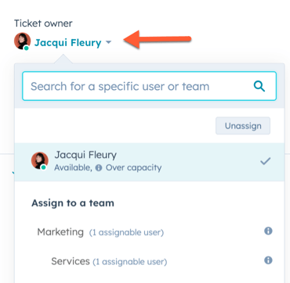Screen dimensions: 290x283
Task: Click the green status dot on header avatar
Action: [x=26, y=48]
